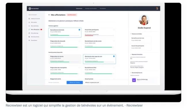Open Paramètres gear icon in sidebar
This screenshot has width=187, height=110.
tap(29, 40)
